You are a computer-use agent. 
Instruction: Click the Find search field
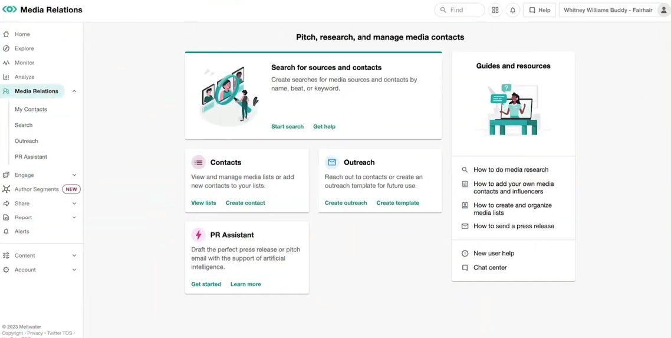coord(460,10)
